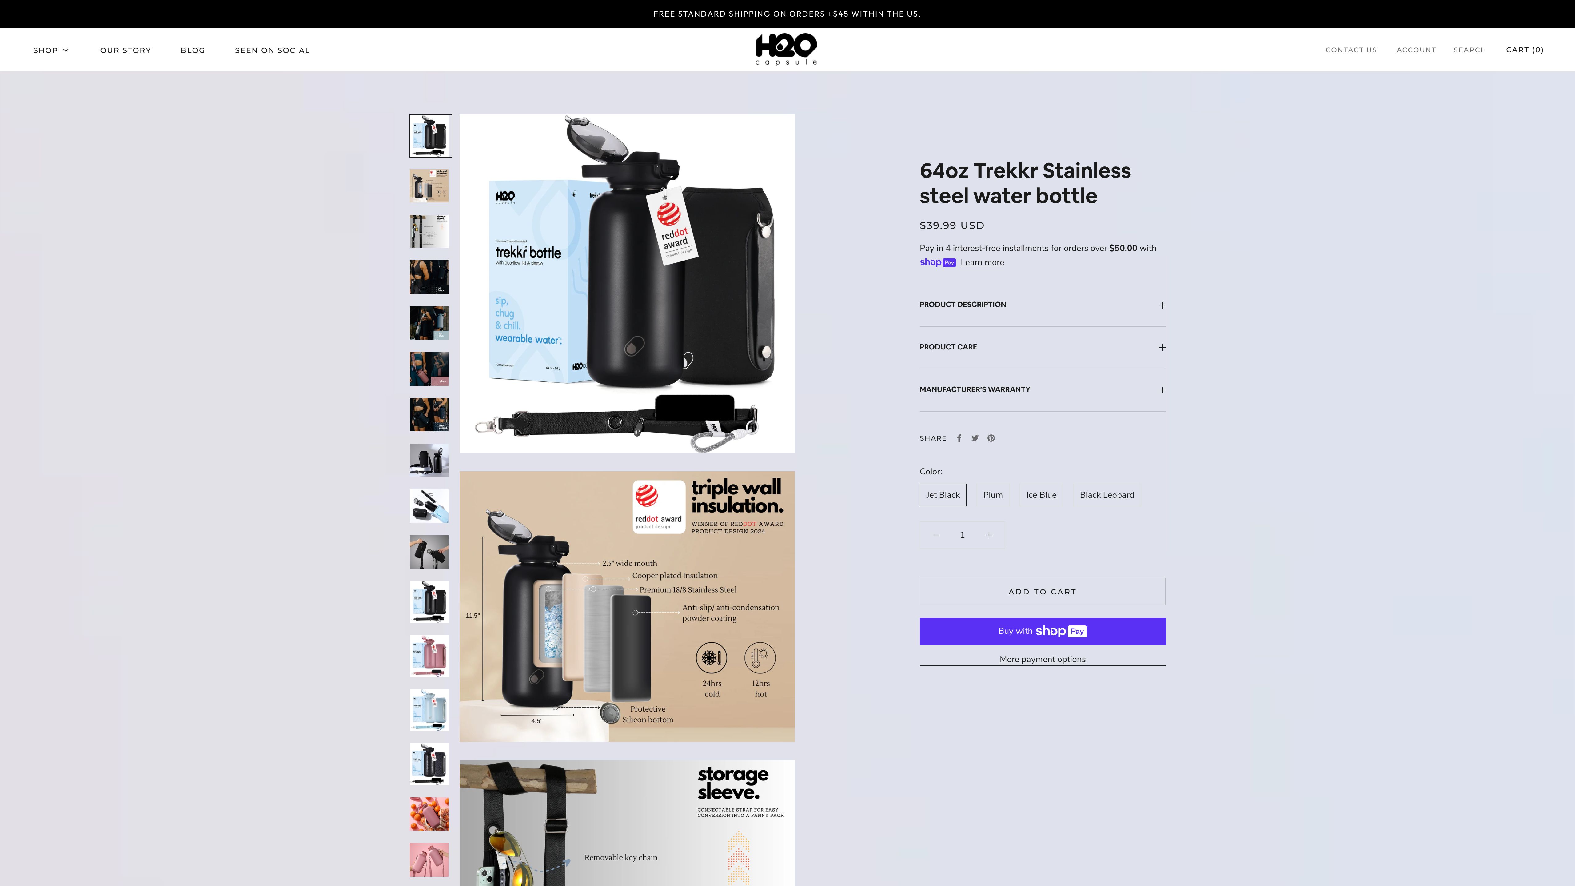Open the Shop dropdown menu
1575x886 pixels.
point(51,50)
